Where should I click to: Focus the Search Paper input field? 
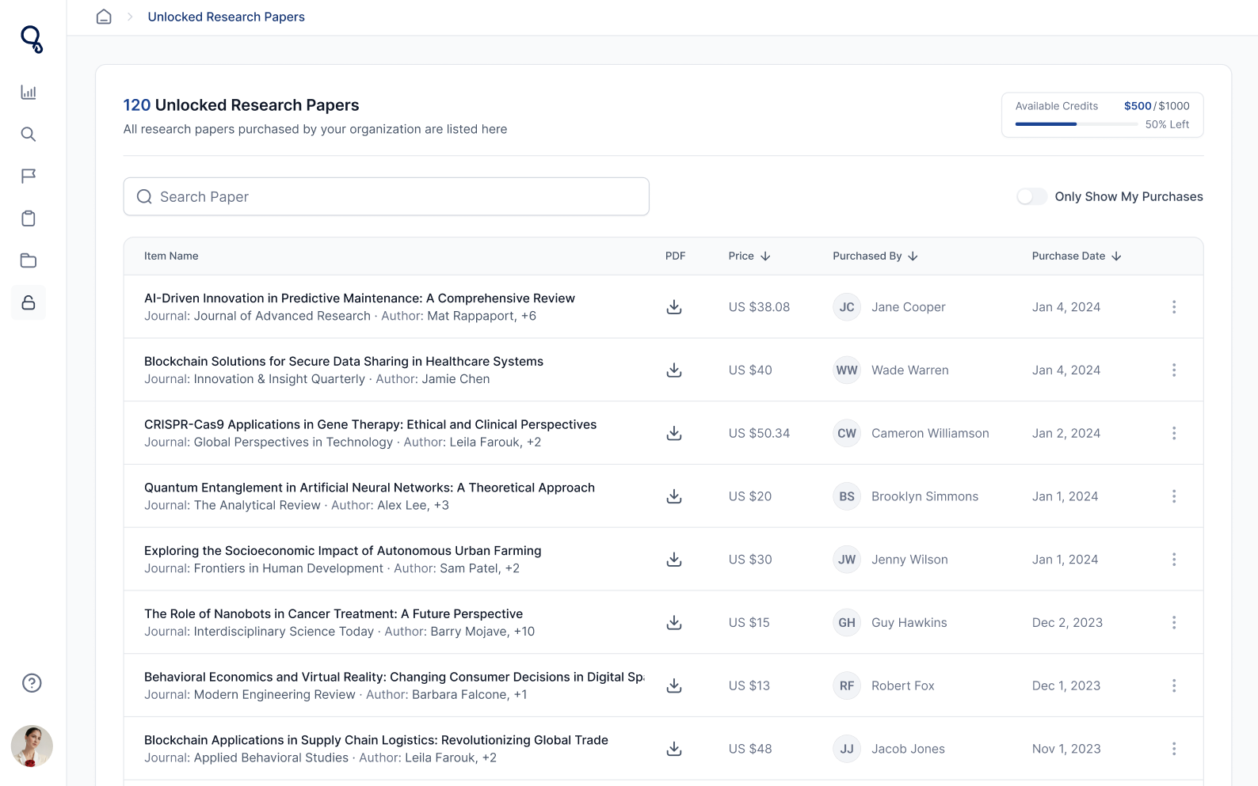tap(387, 196)
